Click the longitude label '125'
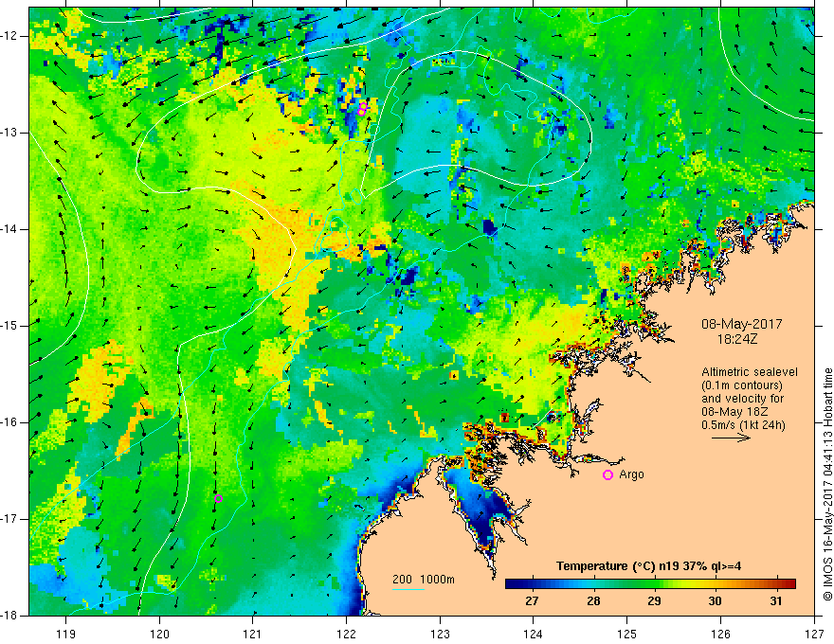Screen dimensions: 834x644 tap(627, 635)
